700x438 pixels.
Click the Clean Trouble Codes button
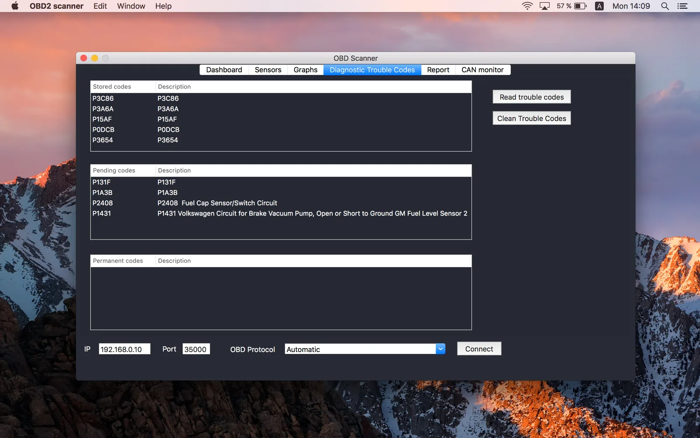532,119
